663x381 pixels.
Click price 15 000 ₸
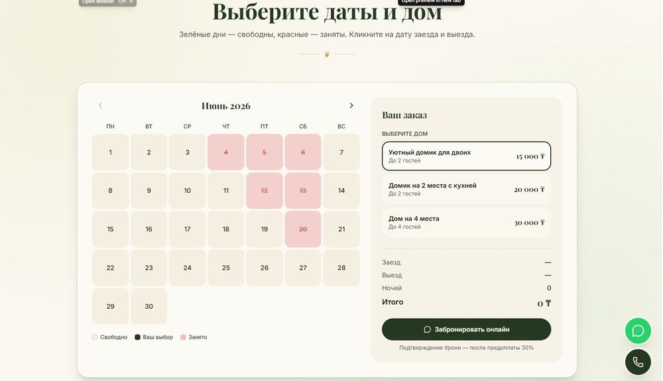tap(530, 156)
